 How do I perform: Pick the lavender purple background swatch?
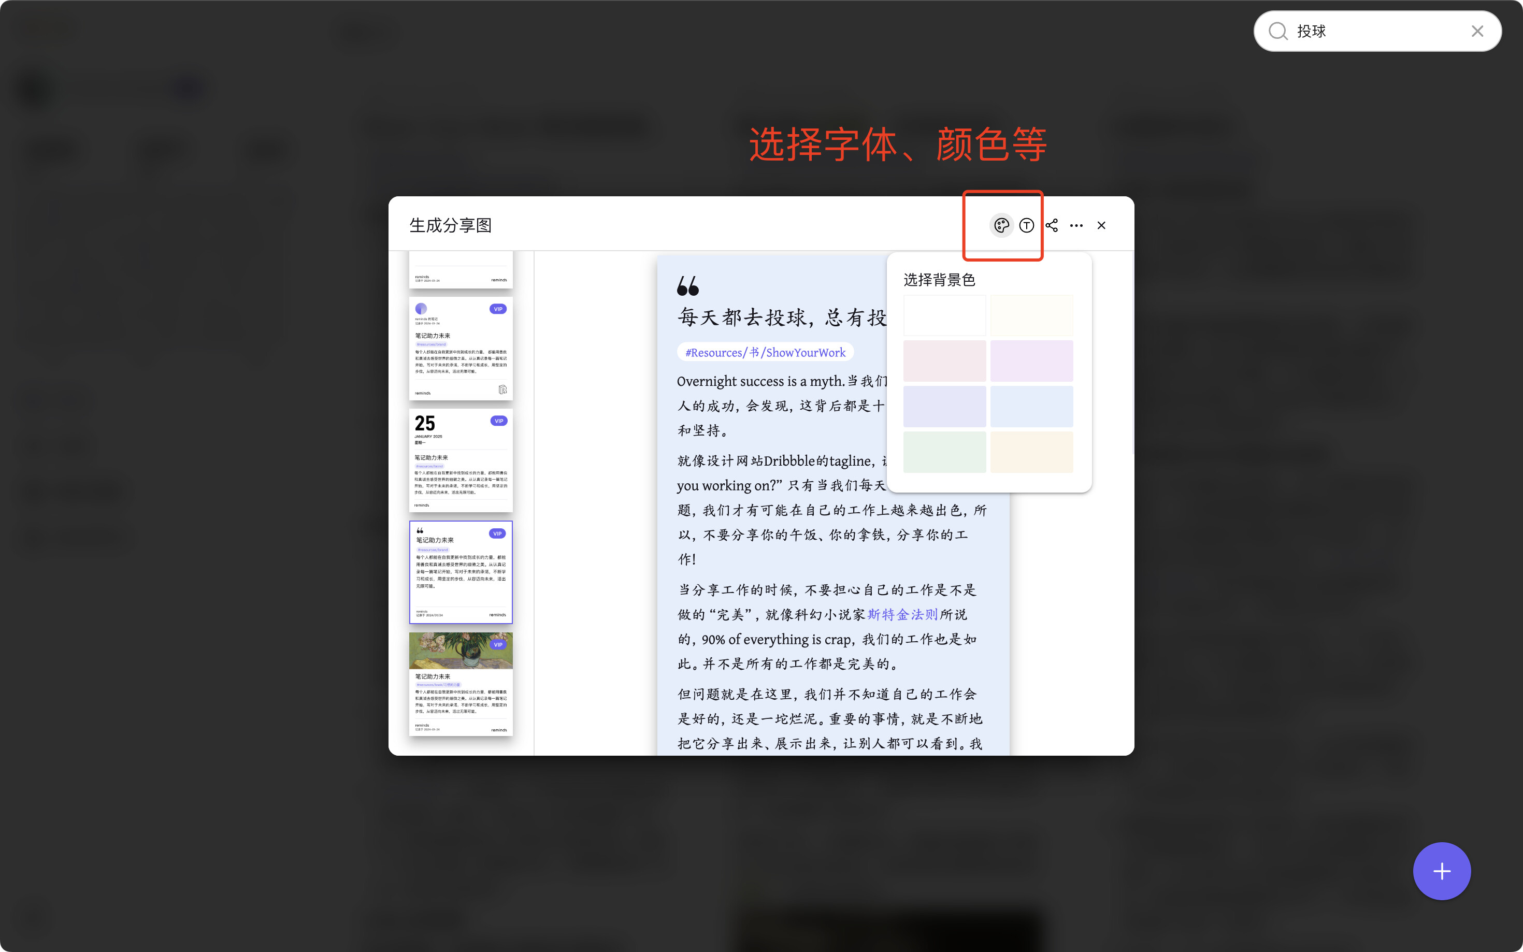coord(1031,361)
